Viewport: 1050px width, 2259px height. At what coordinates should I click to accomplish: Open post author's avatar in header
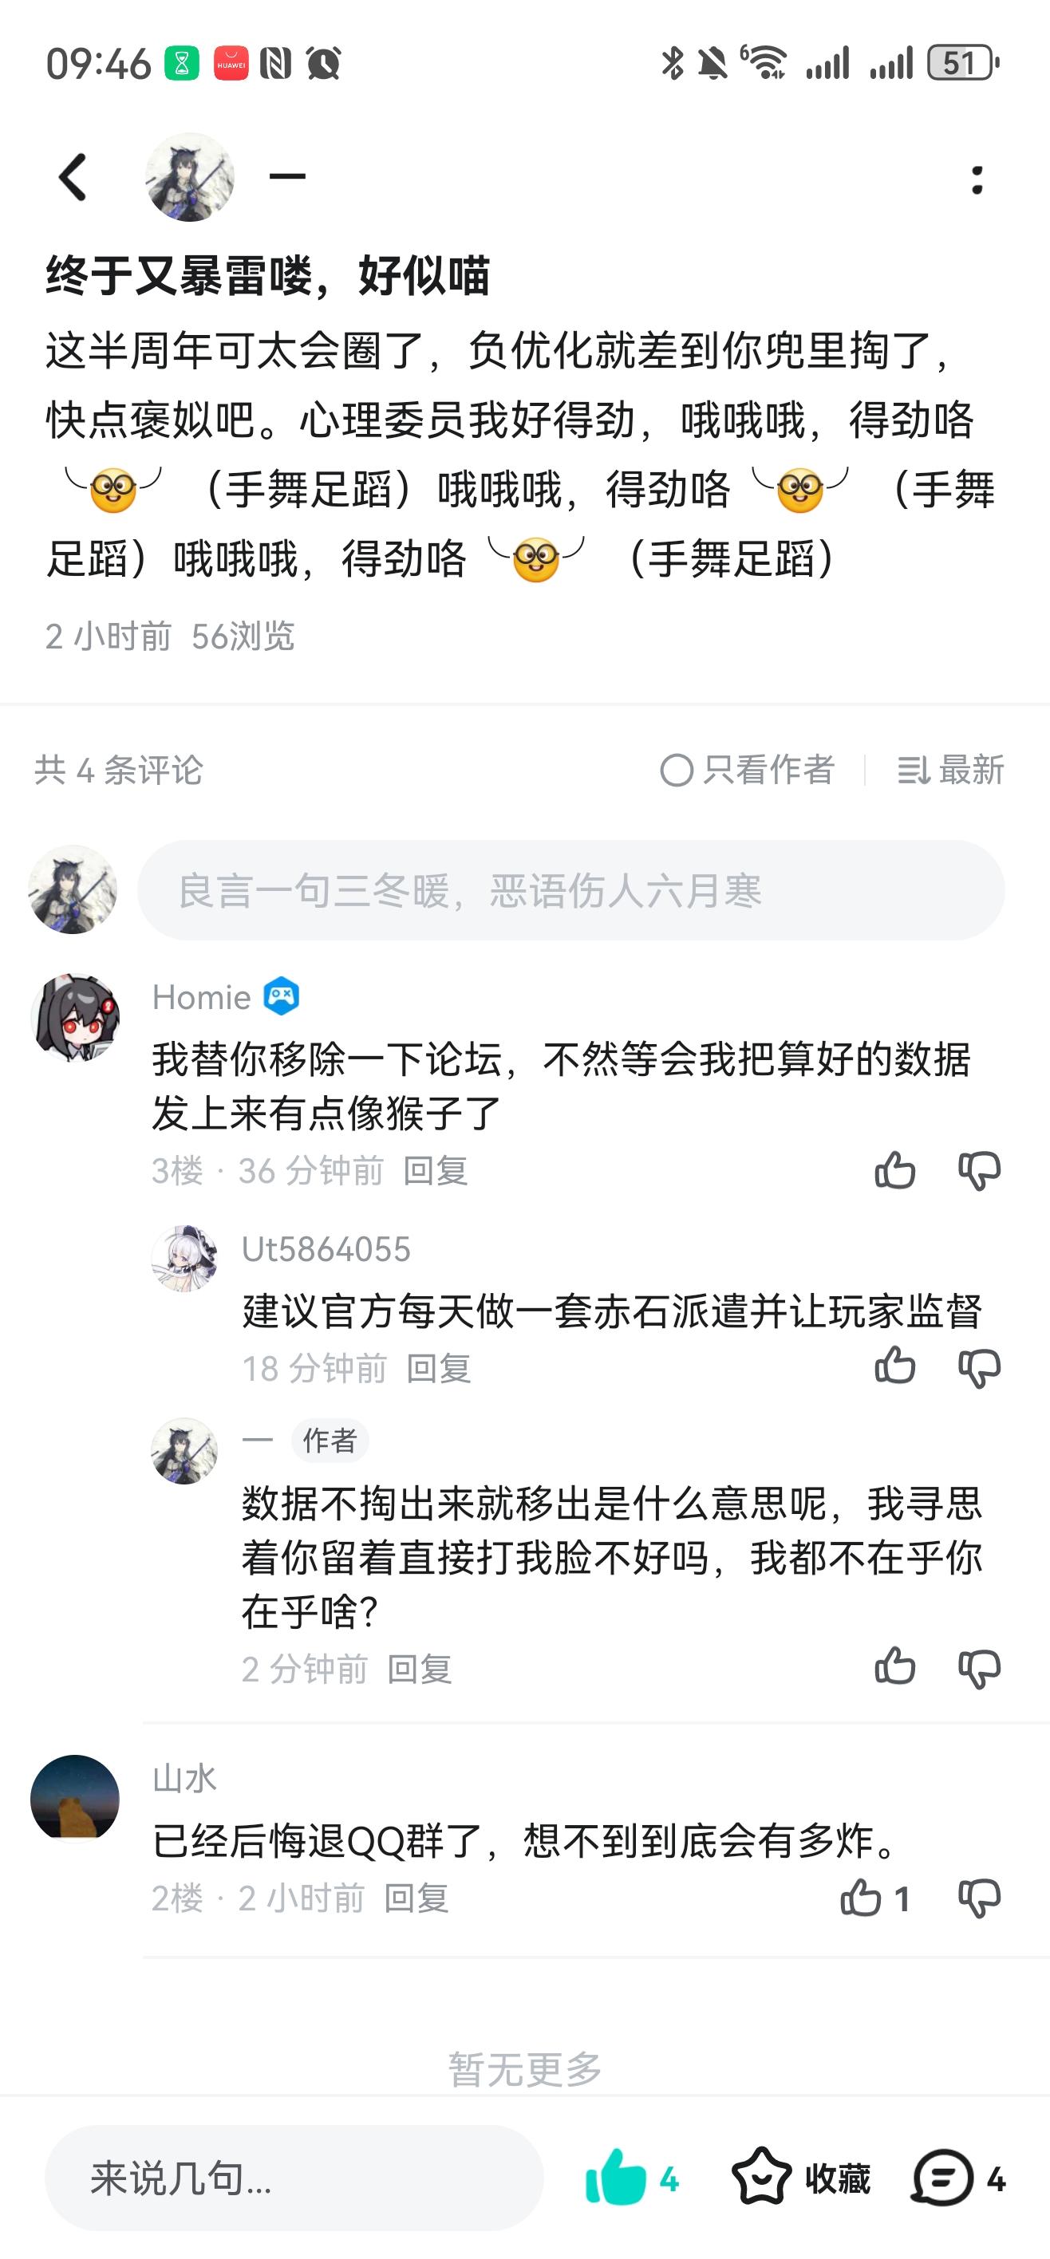(189, 178)
